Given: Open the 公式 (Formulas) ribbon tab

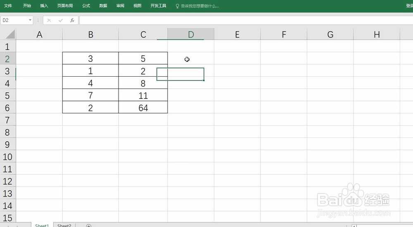Looking at the screenshot, I should (x=86, y=6).
